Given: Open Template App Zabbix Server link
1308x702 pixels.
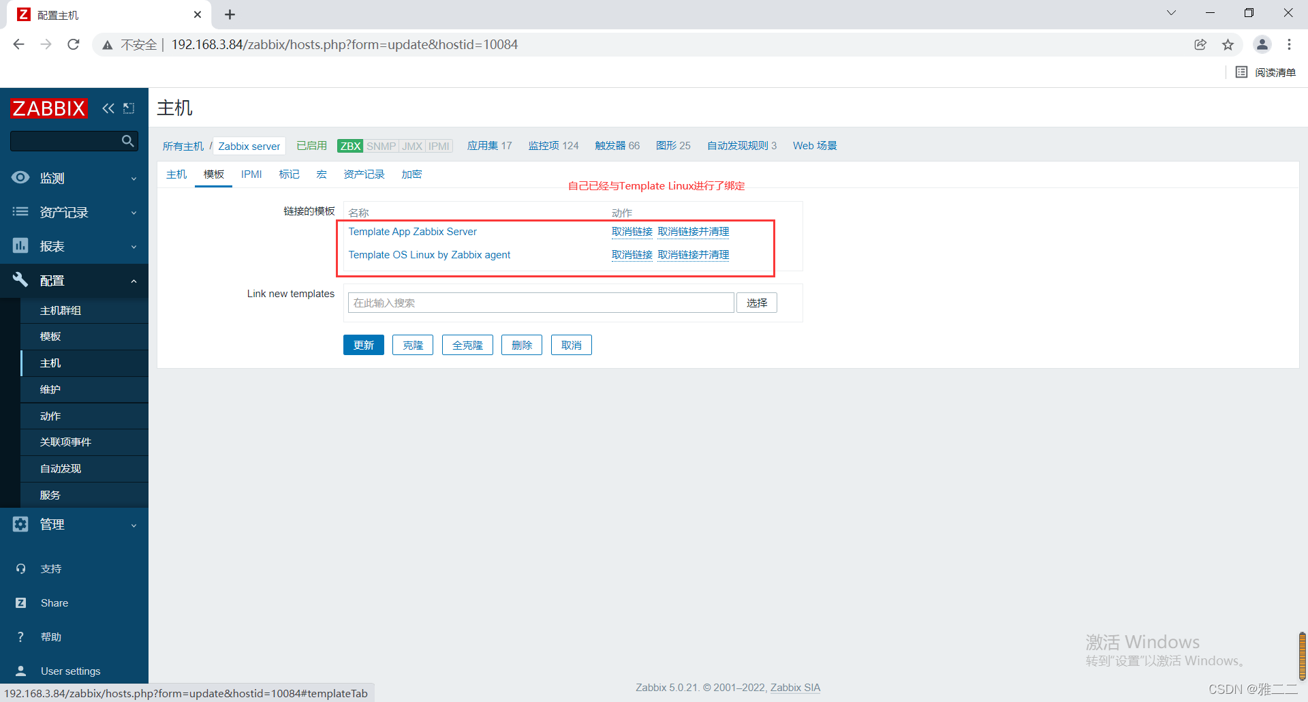Looking at the screenshot, I should click(413, 232).
